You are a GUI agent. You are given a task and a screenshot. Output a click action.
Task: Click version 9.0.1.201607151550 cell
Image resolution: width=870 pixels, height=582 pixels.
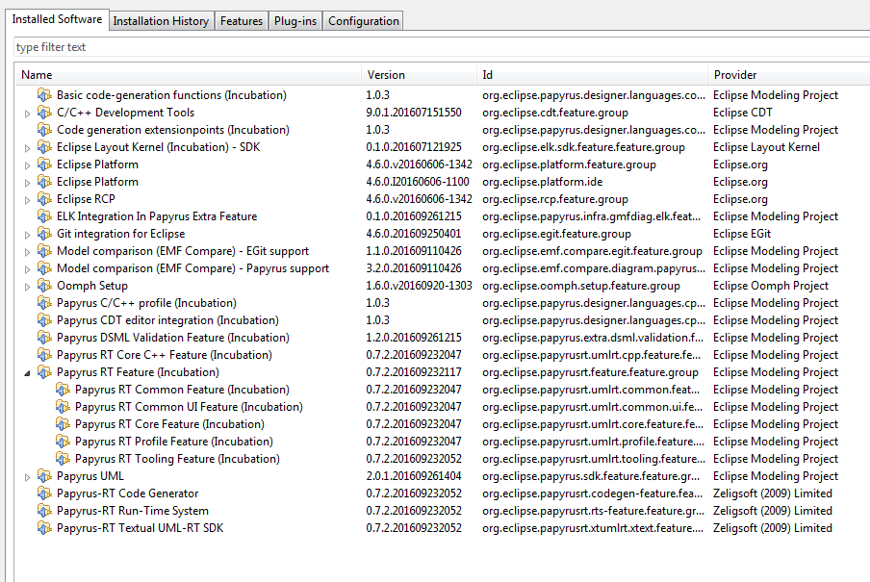pos(414,113)
